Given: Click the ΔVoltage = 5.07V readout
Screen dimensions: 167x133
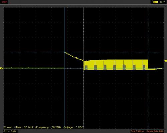Looking at the screenshot, I should click(x=73, y=127).
